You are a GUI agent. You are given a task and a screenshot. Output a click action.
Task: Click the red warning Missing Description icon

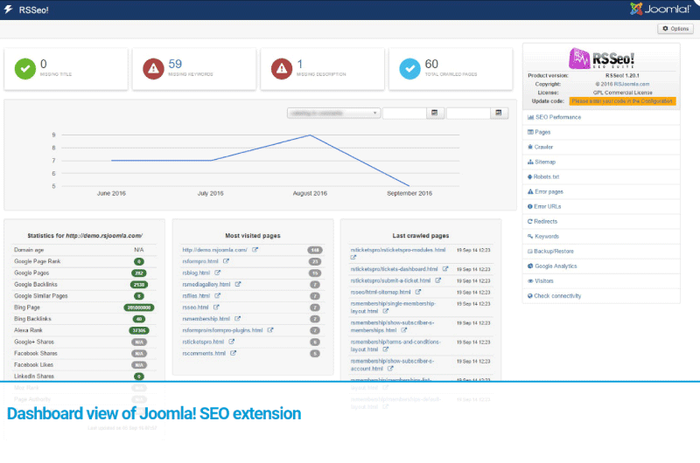pos(282,69)
